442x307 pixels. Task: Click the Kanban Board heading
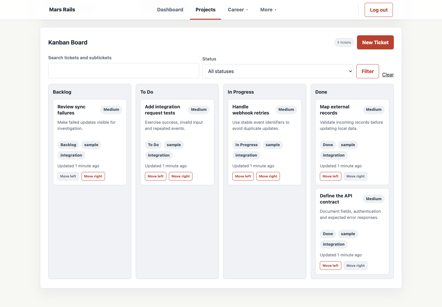pyautogui.click(x=68, y=42)
